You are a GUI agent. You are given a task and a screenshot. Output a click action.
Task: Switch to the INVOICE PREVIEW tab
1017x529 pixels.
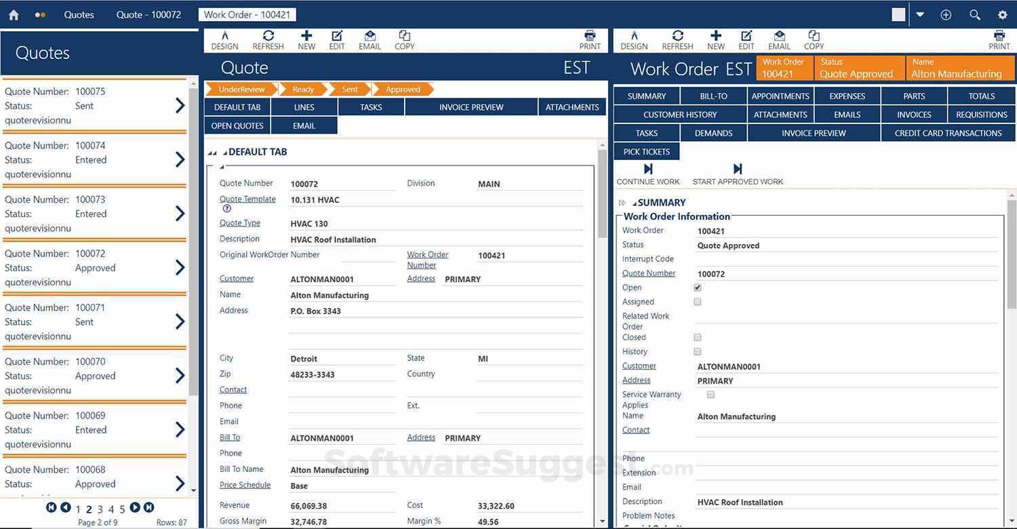[471, 106]
